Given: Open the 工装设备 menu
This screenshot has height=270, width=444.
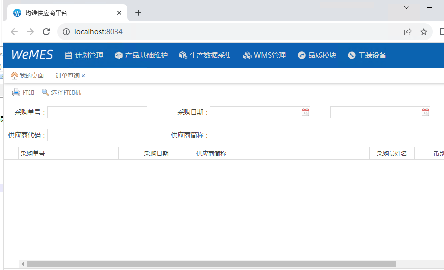Looking at the screenshot, I should click(x=367, y=55).
